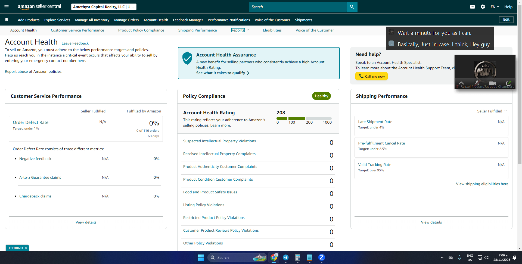Unmute microphone in Zoom mini window
This screenshot has width=522, height=264.
[477, 83]
